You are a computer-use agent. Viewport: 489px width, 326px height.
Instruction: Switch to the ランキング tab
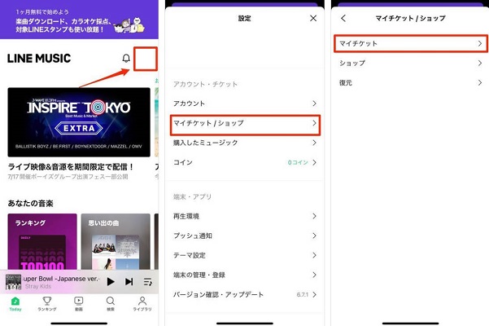(47, 304)
